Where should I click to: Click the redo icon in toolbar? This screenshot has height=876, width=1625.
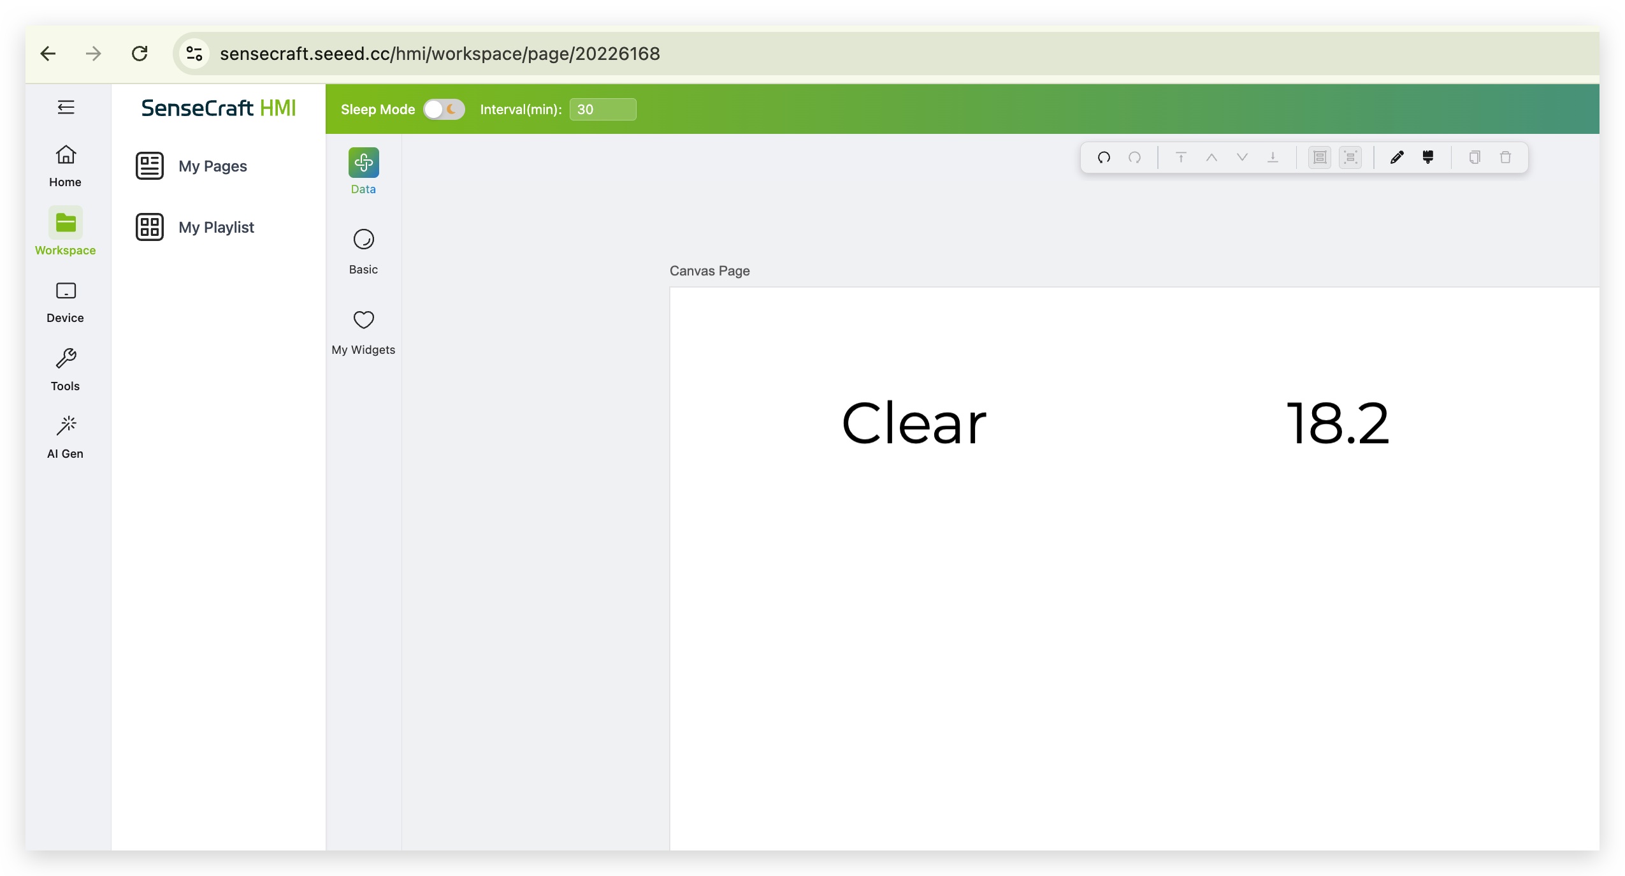[1134, 157]
